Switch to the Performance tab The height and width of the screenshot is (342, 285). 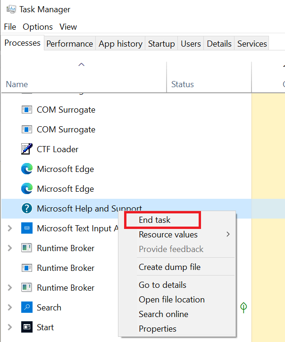(x=70, y=44)
